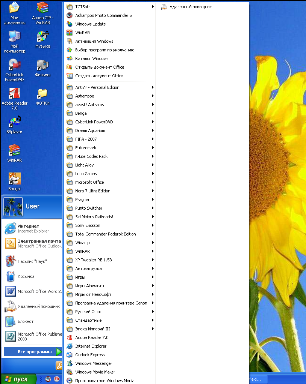Image resolution: width=306 pixels, height=384 pixels.
Task: Launch Internet Explorer from programs list
Action: [x=110, y=346]
